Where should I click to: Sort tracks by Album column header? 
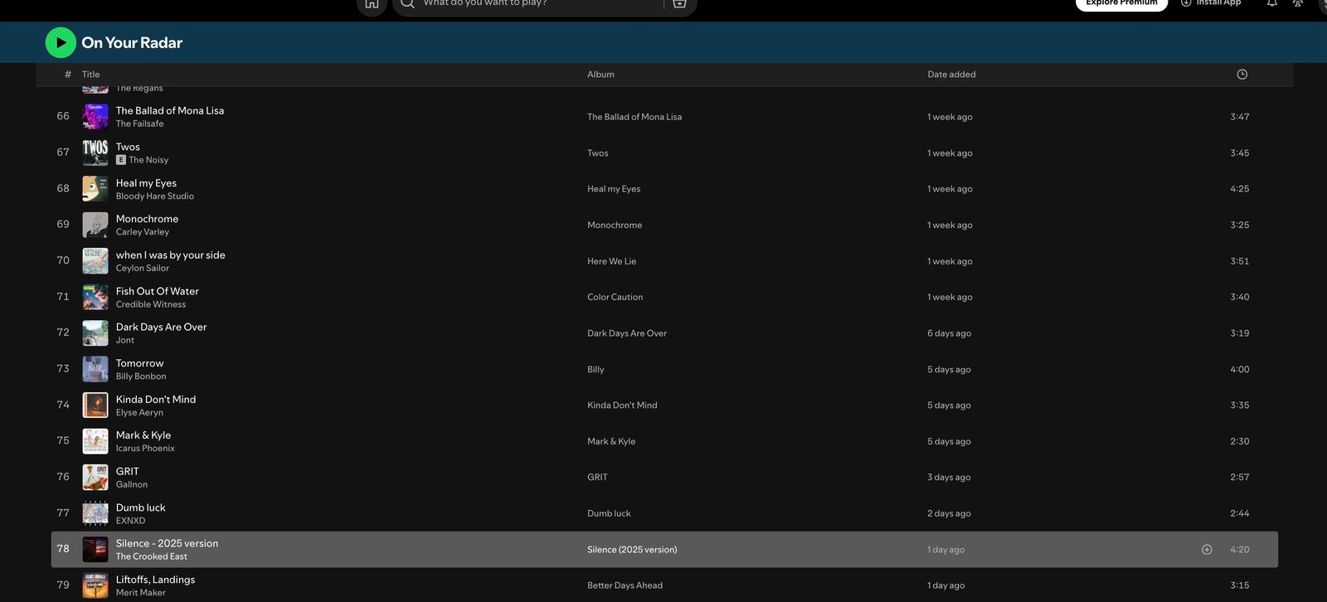pyautogui.click(x=600, y=75)
